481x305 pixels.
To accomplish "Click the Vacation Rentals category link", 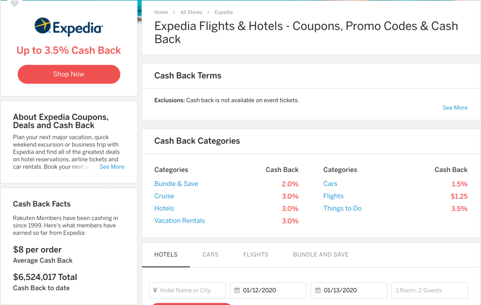I will (x=179, y=221).
